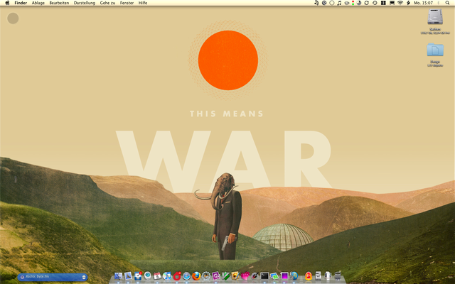Open the Ablage menu
The width and height of the screenshot is (455, 284).
pyautogui.click(x=38, y=3)
